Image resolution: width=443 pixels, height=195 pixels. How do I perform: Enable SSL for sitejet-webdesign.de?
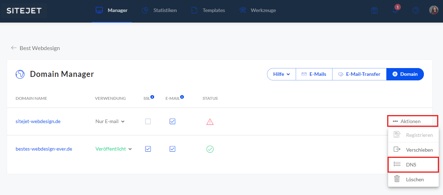[148, 121]
